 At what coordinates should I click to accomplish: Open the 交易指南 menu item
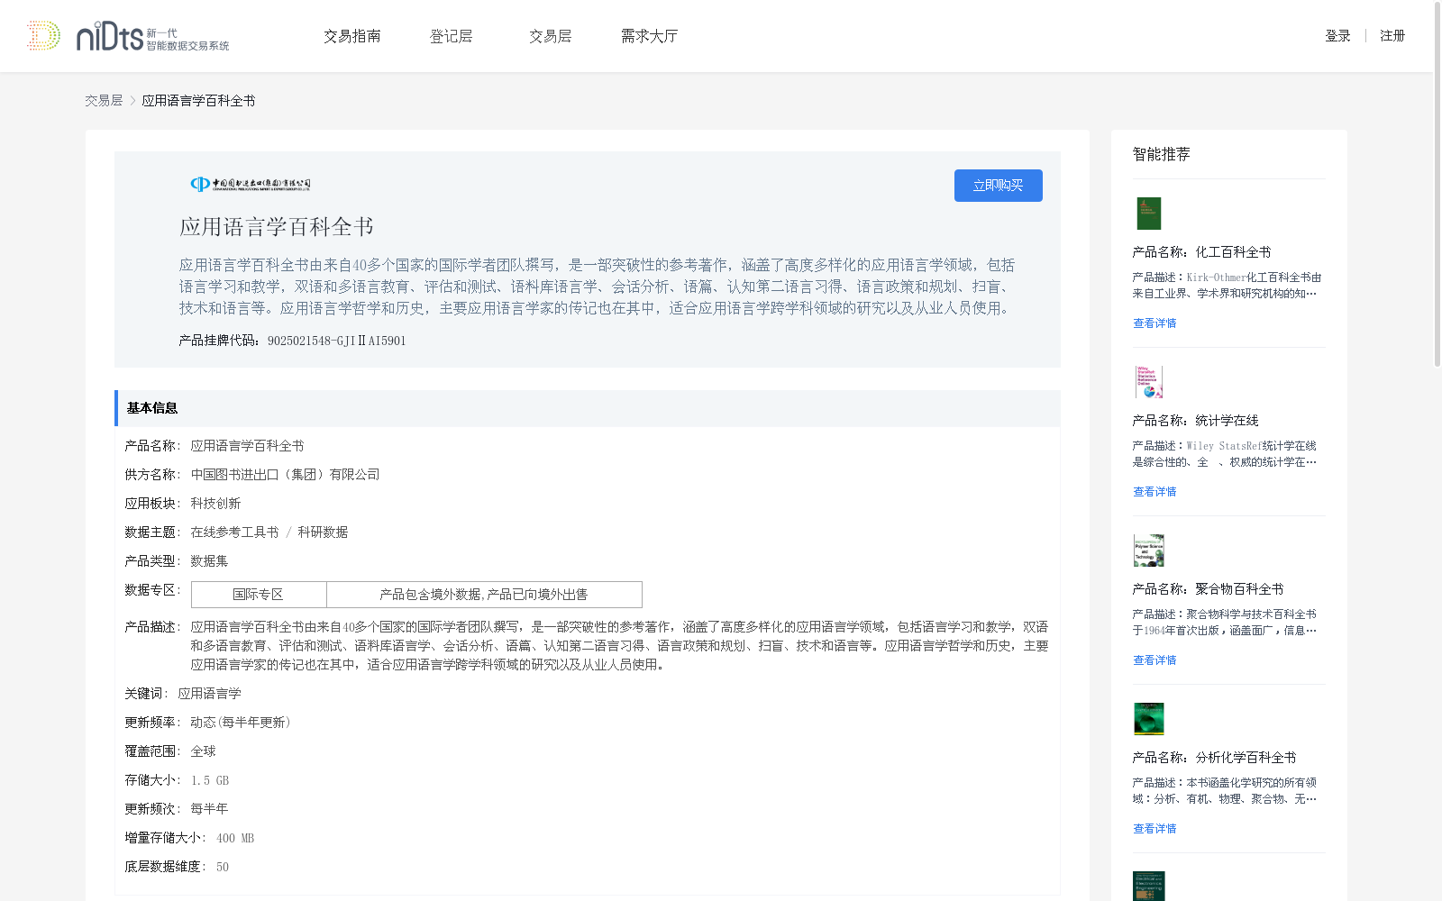(352, 36)
